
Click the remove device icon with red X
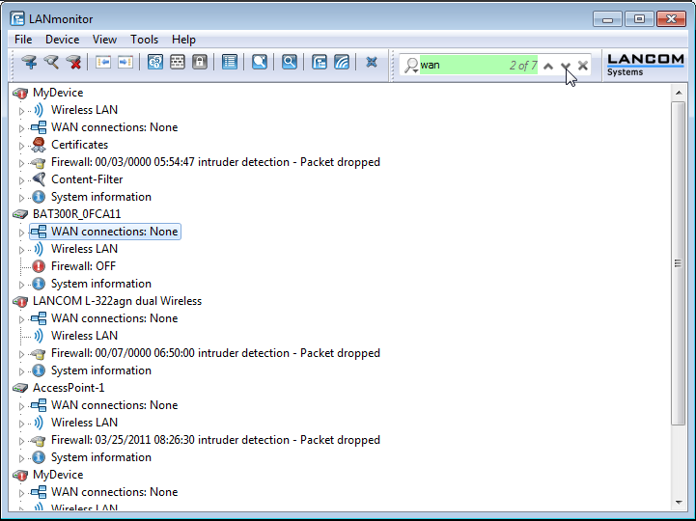click(74, 63)
